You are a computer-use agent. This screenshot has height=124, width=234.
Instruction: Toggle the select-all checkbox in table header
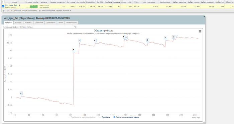pyautogui.click(x=3, y=2)
